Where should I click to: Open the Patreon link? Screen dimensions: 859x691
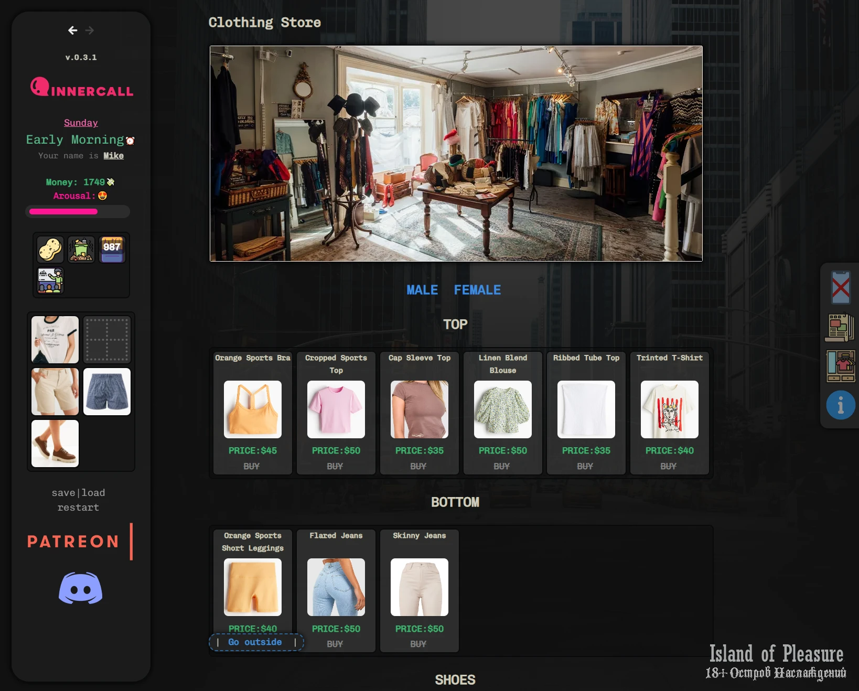[x=73, y=542]
